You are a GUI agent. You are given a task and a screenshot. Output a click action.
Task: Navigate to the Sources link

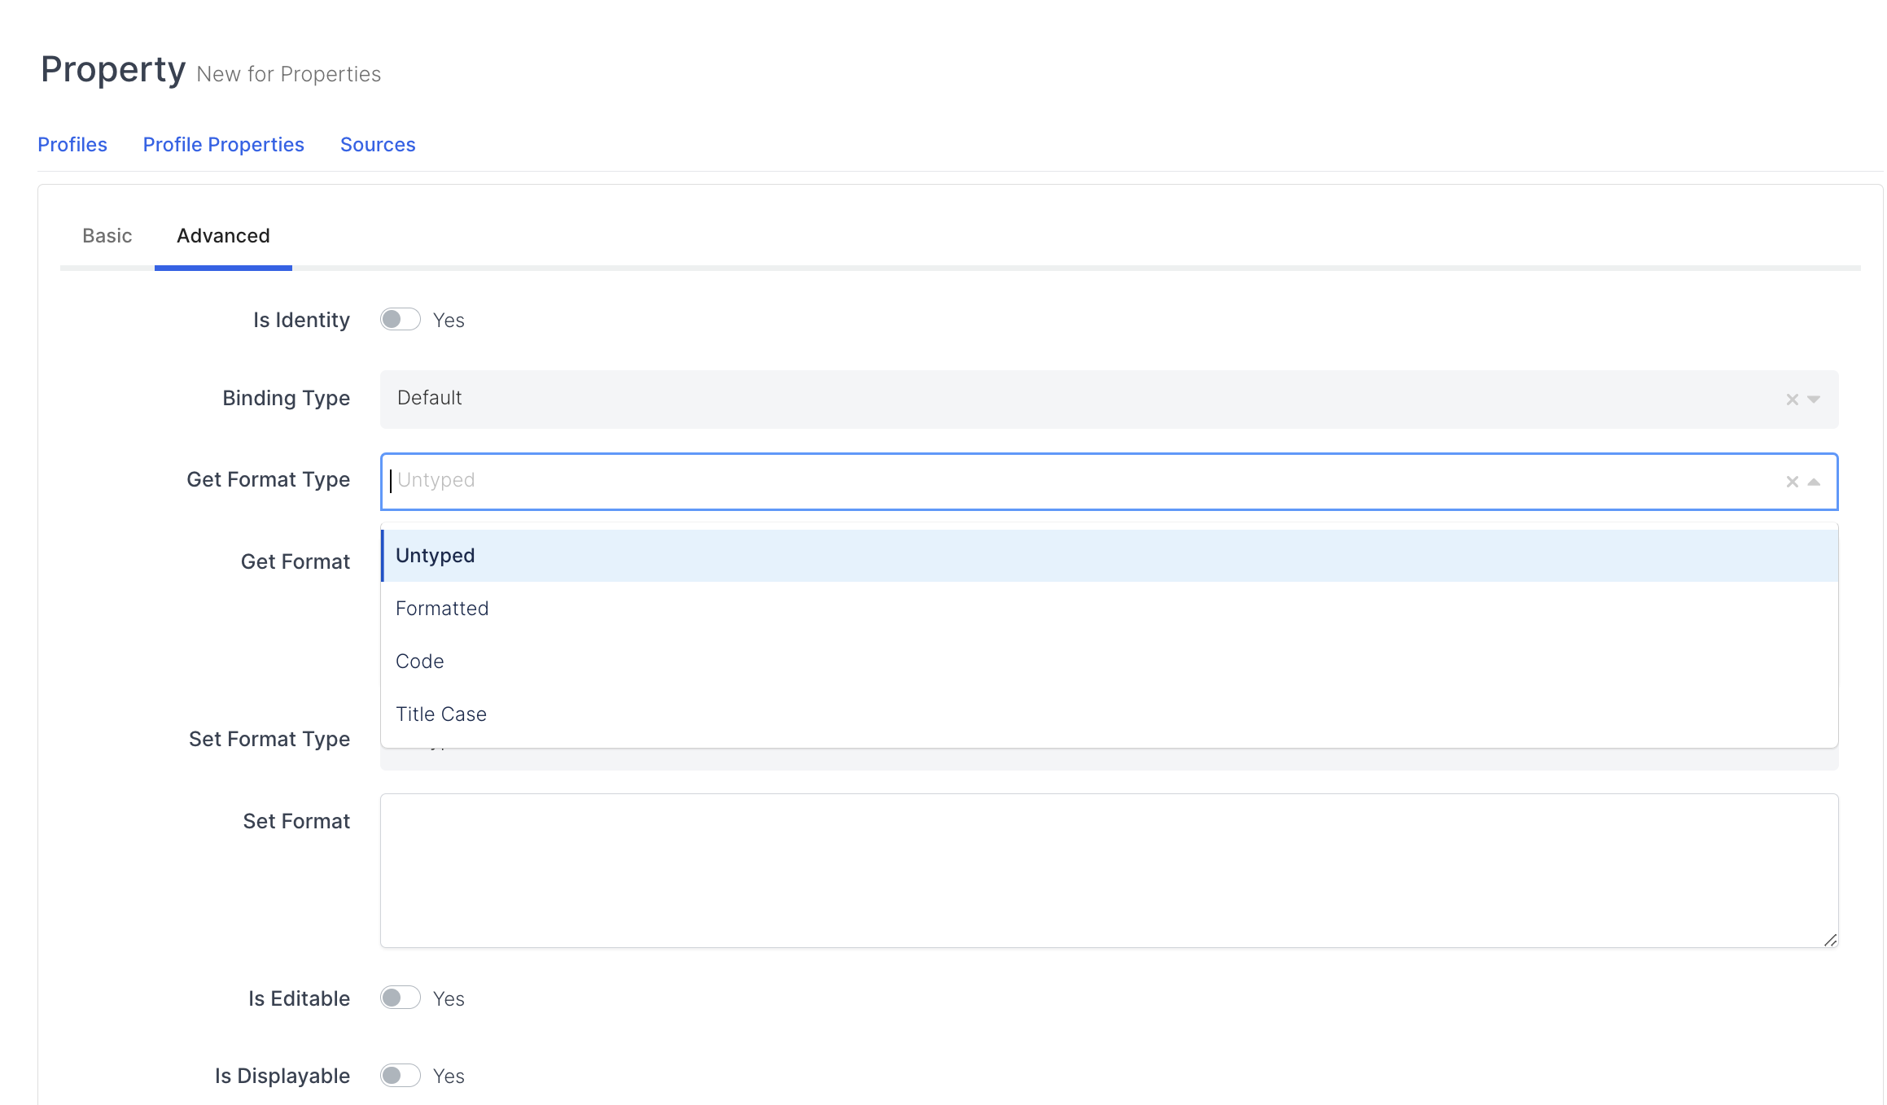(x=378, y=145)
